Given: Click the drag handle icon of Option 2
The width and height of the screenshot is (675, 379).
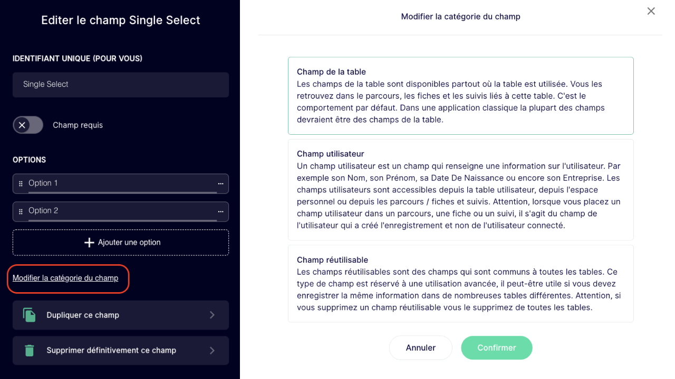Looking at the screenshot, I should pos(21,211).
